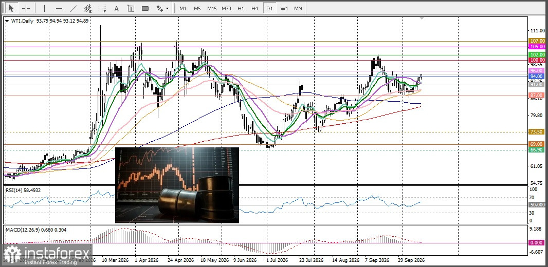
Task: Select the equidistant channel tool
Action: click(x=88, y=8)
